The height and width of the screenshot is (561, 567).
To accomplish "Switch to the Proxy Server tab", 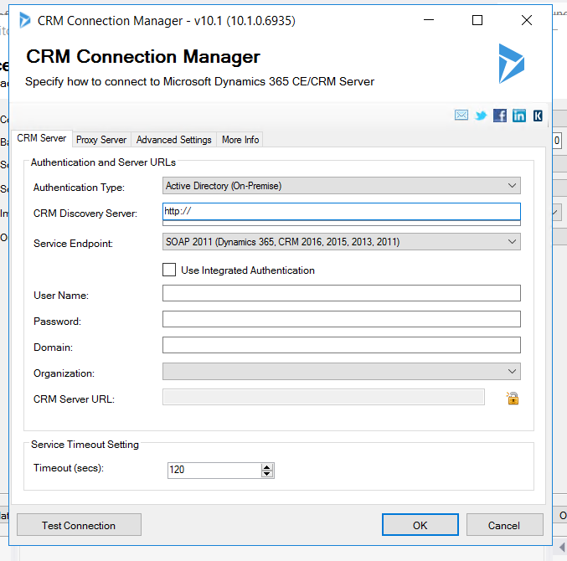I will pyautogui.click(x=101, y=140).
